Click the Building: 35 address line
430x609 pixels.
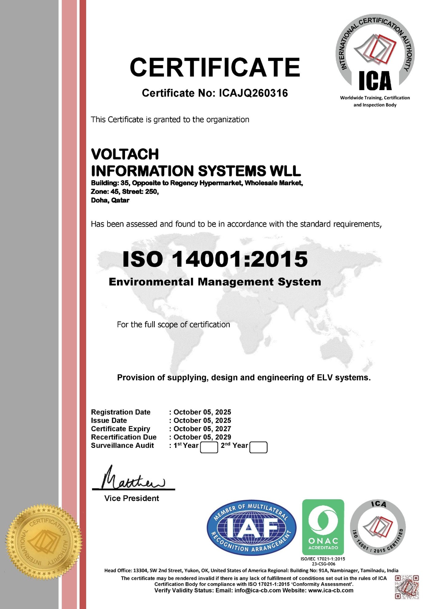click(197, 183)
